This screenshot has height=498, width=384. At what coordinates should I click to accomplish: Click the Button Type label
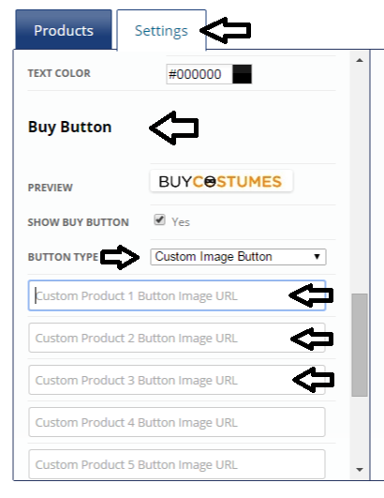point(63,257)
